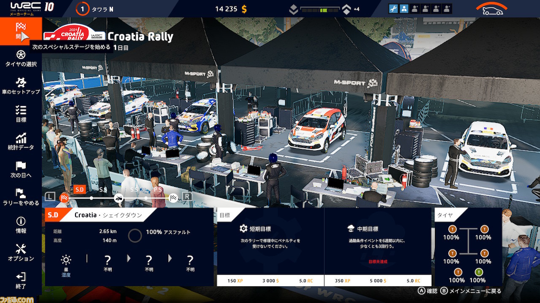Open オプション settings
540x303 pixels.
tap(21, 253)
